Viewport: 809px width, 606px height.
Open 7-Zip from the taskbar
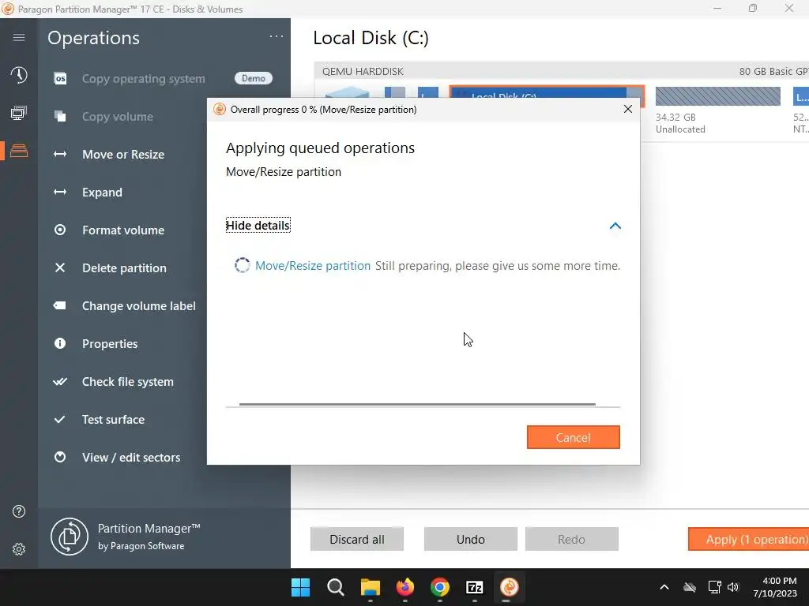pyautogui.click(x=474, y=587)
